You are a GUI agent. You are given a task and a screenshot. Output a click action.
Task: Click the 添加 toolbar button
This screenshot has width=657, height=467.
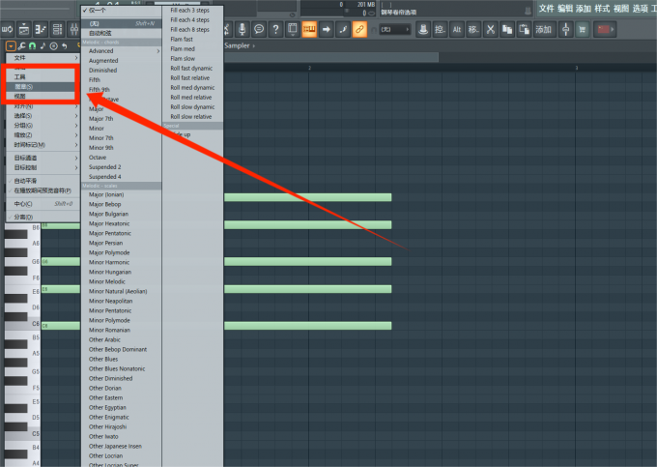click(x=543, y=29)
